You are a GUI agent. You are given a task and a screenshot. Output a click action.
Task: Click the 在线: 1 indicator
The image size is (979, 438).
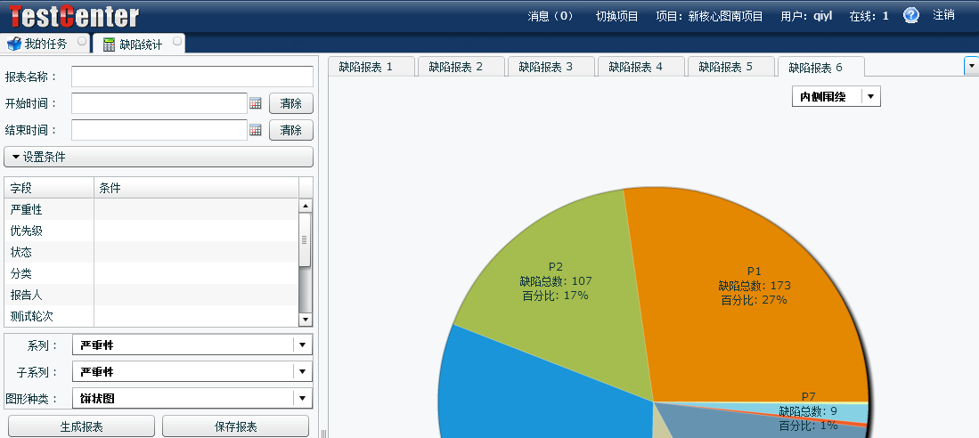(869, 16)
